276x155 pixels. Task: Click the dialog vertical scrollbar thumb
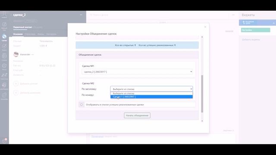pyautogui.click(x=202, y=94)
